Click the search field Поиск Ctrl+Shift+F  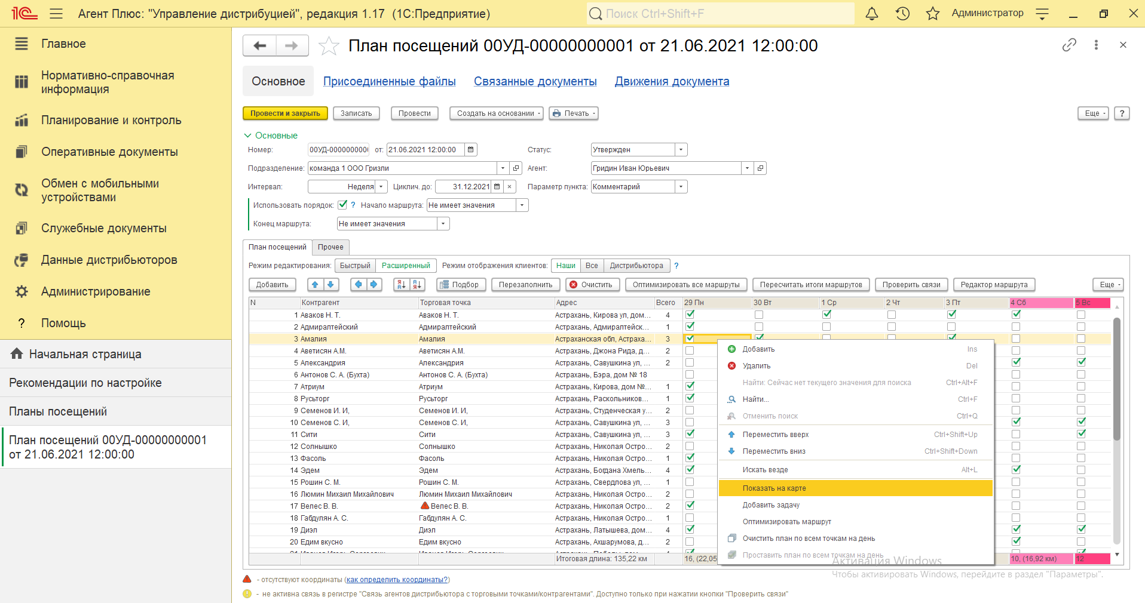pos(720,13)
